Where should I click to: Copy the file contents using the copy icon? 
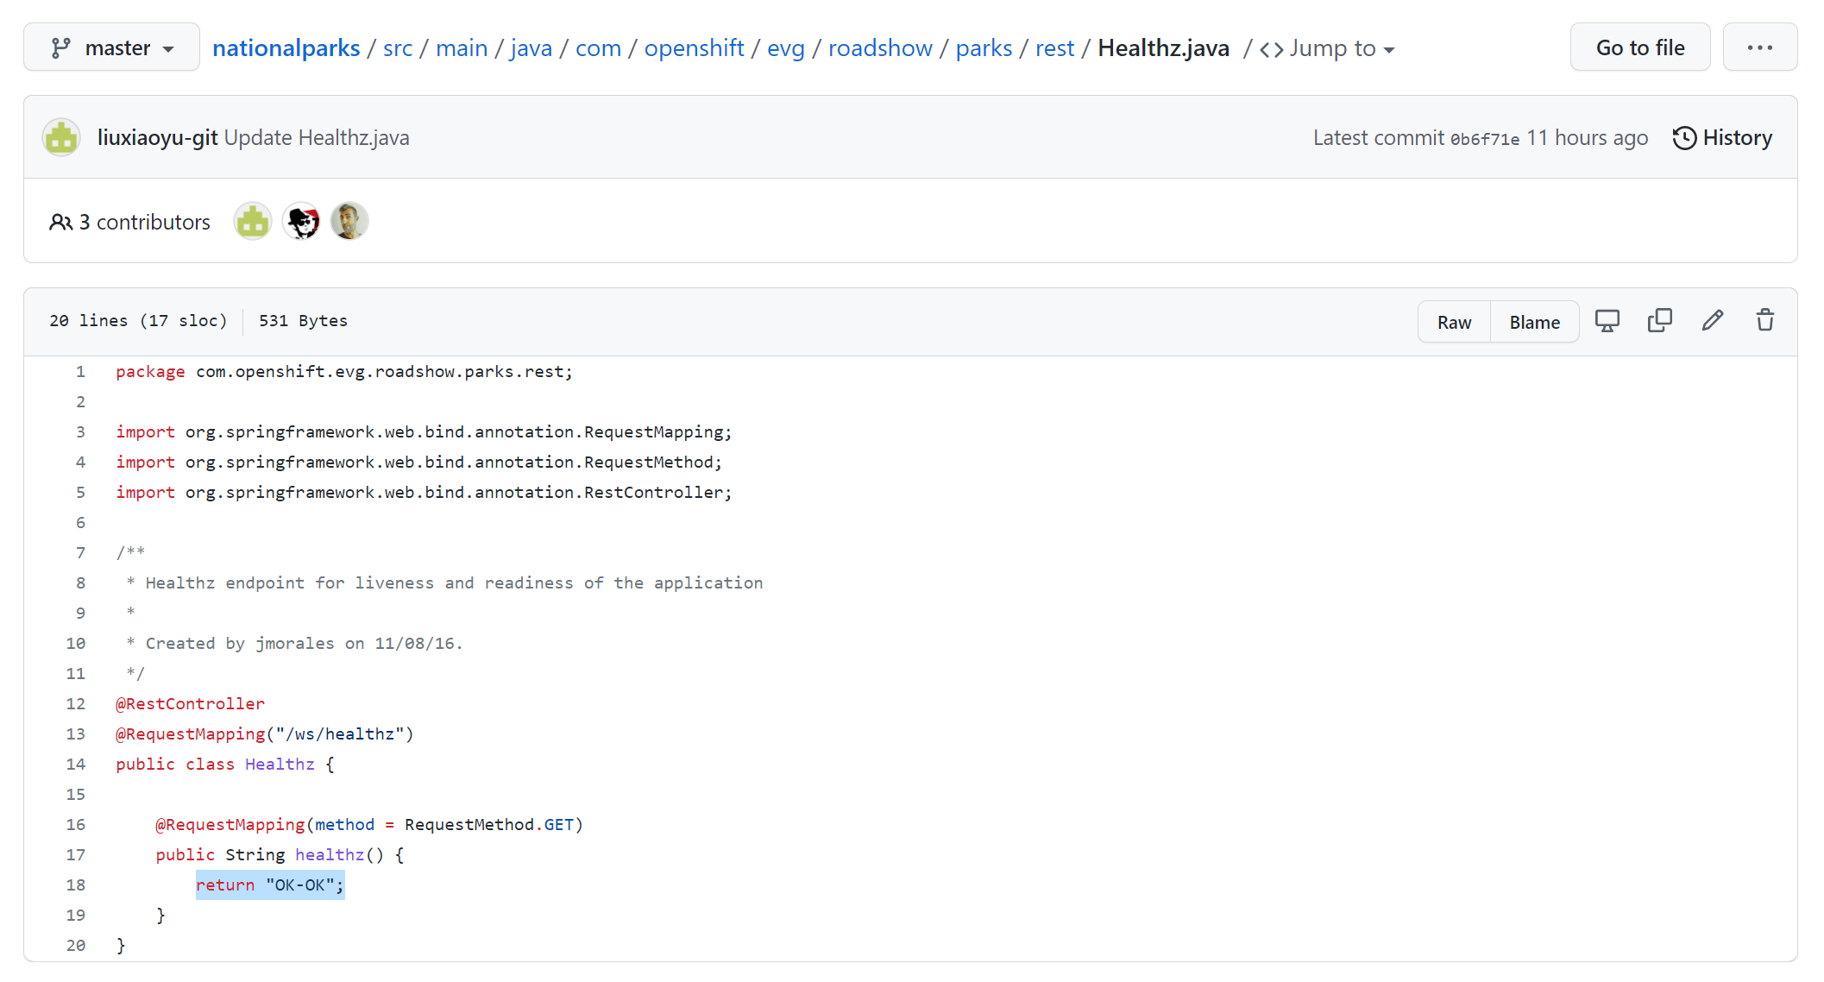click(1659, 320)
